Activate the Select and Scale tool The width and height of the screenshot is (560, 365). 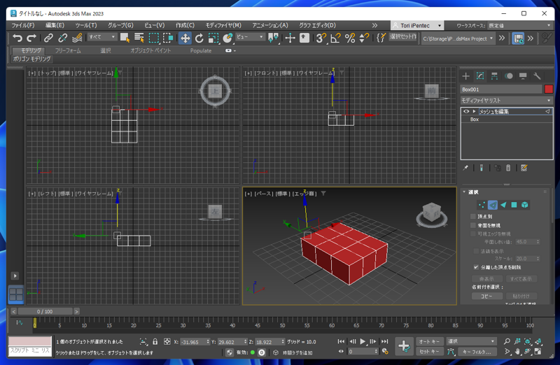tap(213, 38)
